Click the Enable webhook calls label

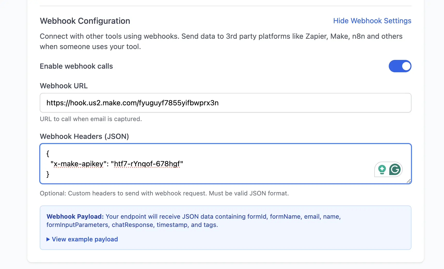click(76, 66)
